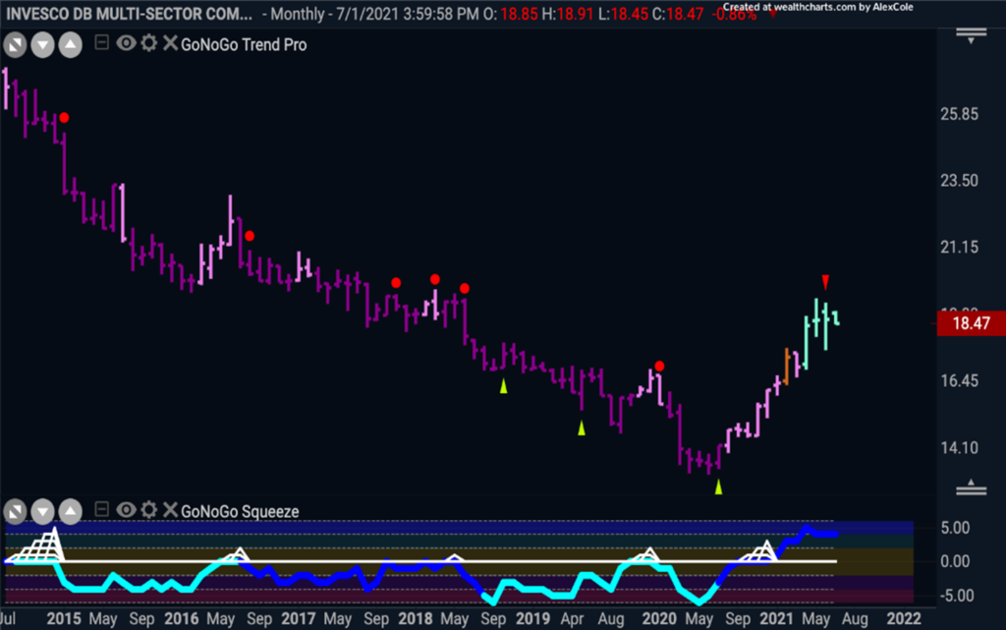Click the GoNoGo Squeeze label
The image size is (1006, 630).
pos(240,511)
